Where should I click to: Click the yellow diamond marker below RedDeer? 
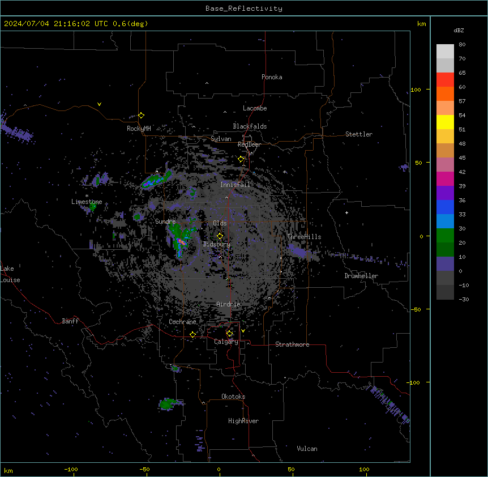[x=241, y=159]
